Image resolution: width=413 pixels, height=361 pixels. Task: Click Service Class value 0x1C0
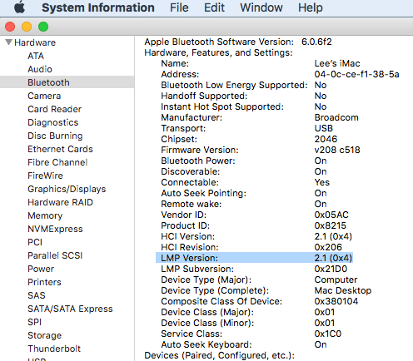coord(328,334)
